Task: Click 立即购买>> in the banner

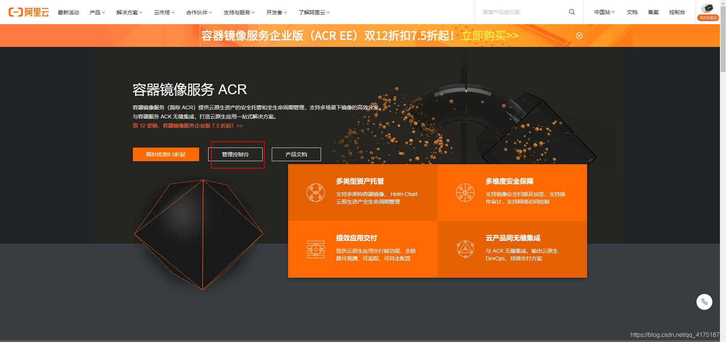Action: pos(490,36)
